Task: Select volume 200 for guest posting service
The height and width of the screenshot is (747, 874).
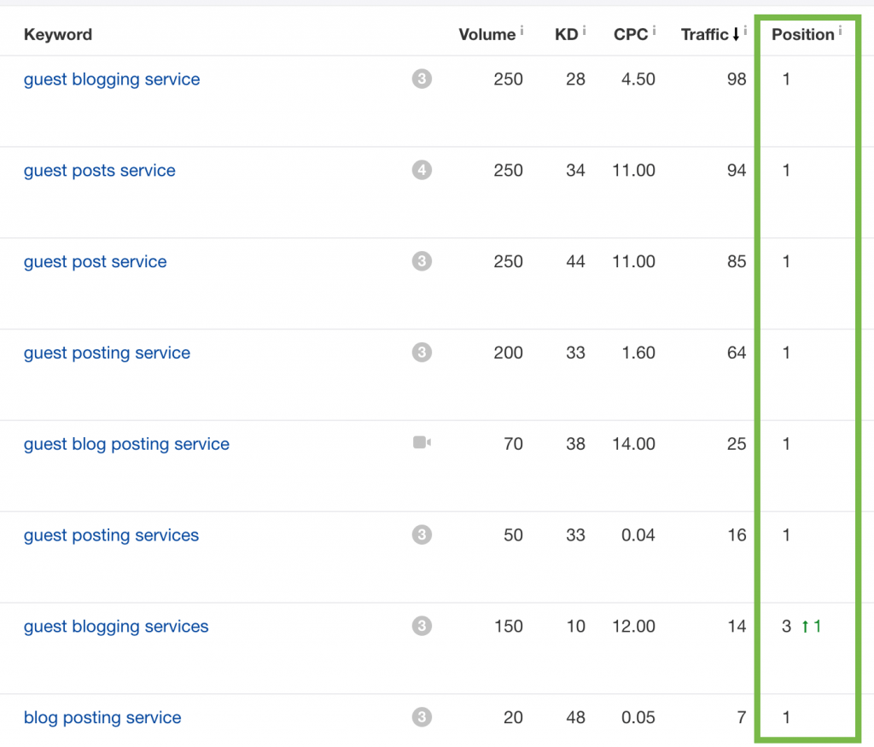Action: click(x=509, y=353)
